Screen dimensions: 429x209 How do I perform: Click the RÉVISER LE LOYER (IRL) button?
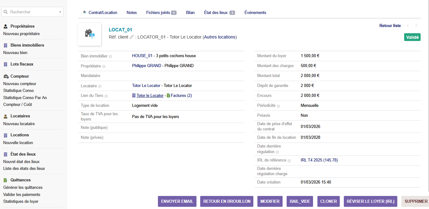(x=371, y=201)
